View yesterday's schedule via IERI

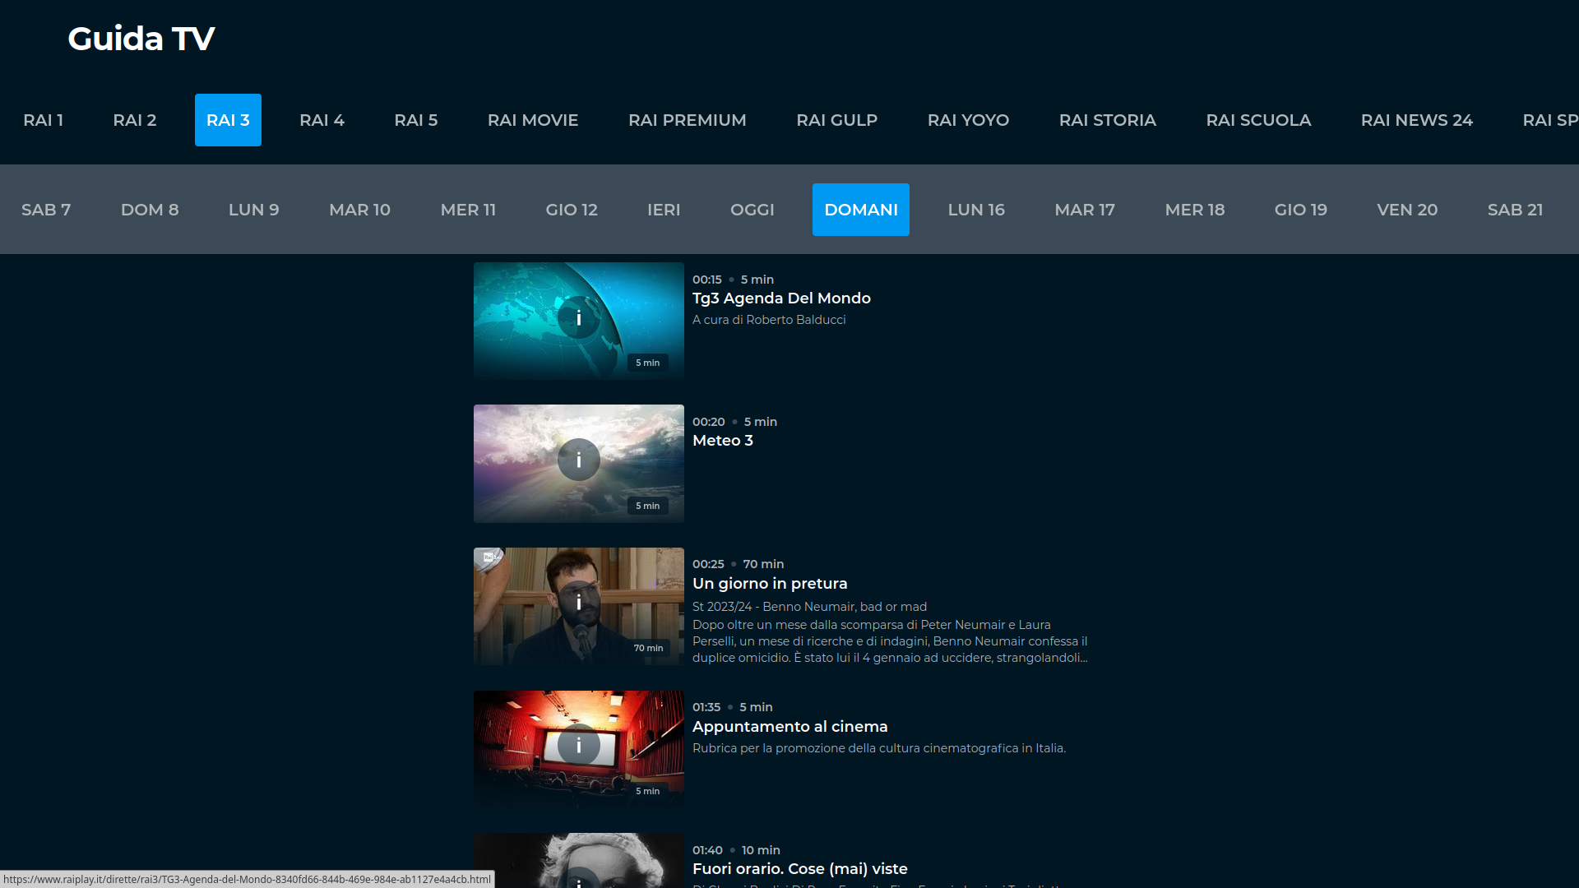tap(664, 210)
